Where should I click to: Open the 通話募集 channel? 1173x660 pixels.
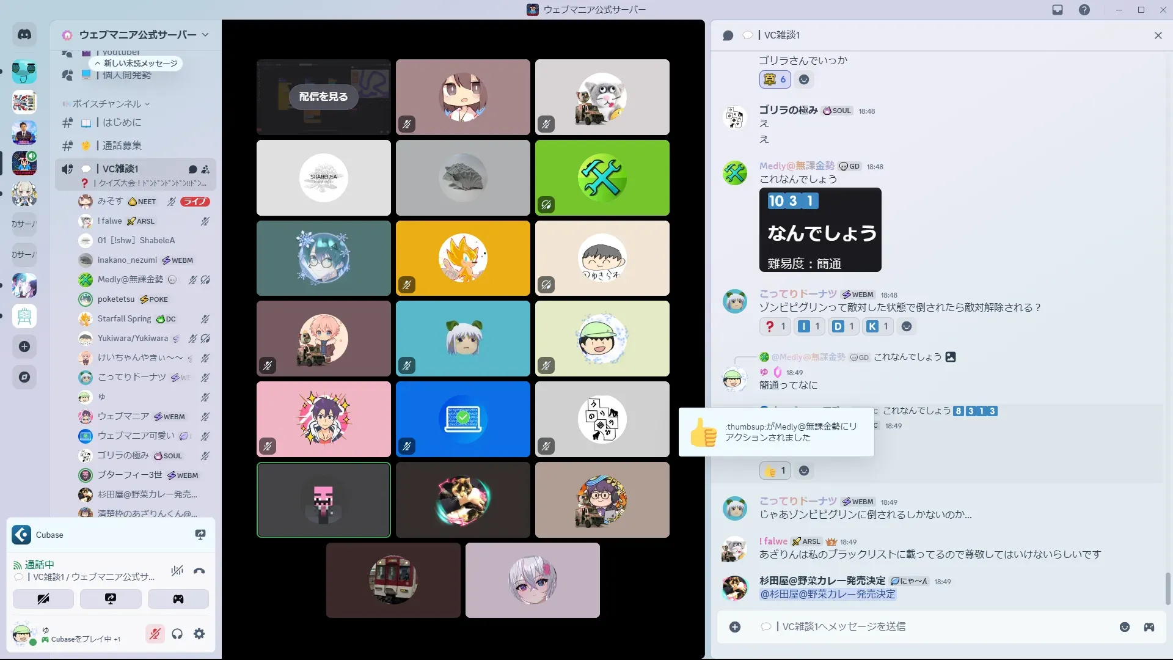coord(122,145)
